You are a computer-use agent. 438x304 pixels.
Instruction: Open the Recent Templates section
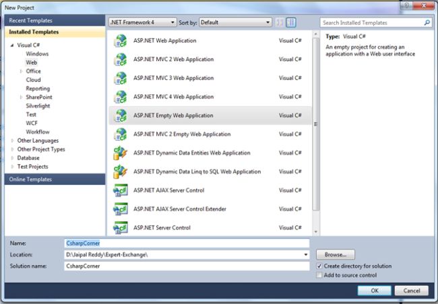(x=55, y=20)
